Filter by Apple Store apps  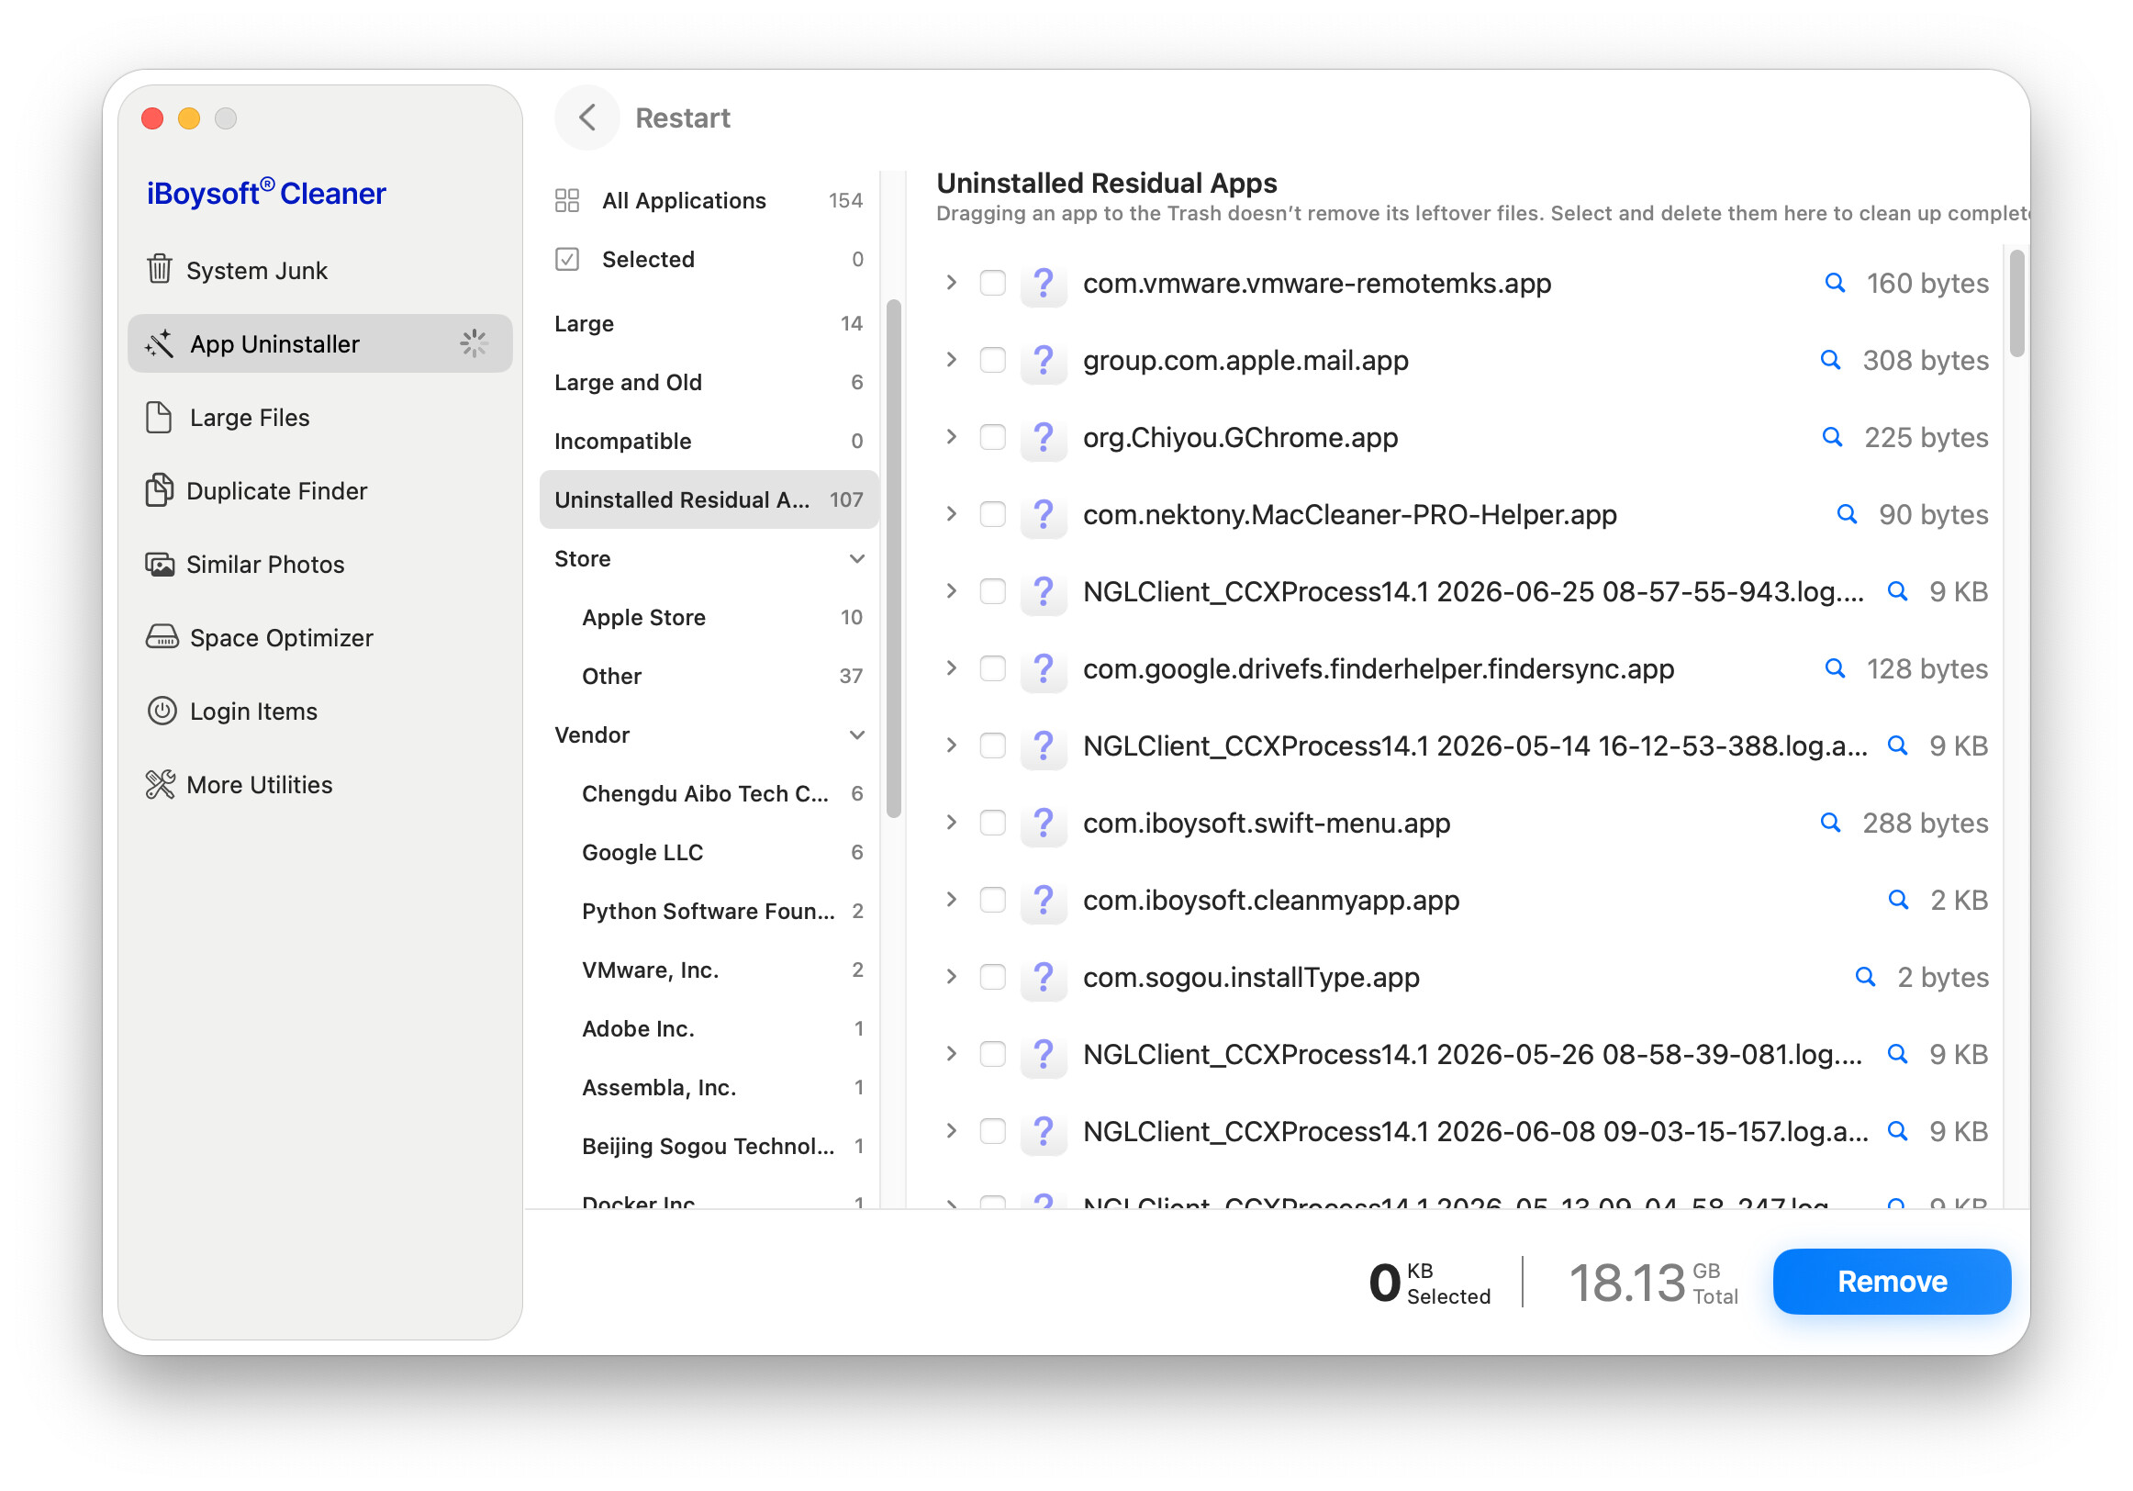click(x=709, y=617)
